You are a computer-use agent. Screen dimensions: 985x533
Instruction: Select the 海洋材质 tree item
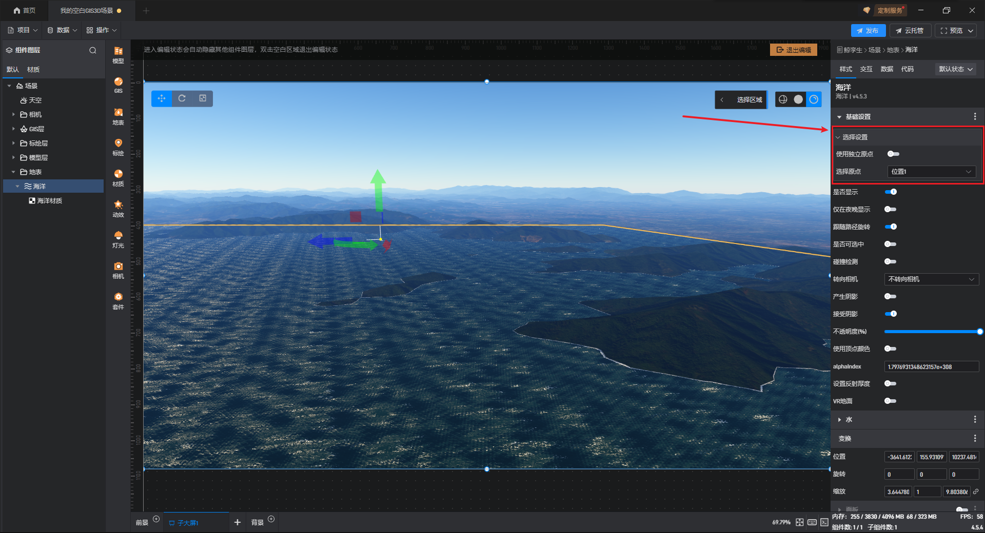click(x=50, y=201)
